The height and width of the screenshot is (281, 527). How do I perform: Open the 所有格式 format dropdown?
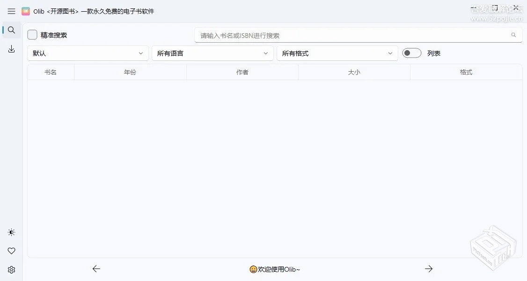(337, 53)
